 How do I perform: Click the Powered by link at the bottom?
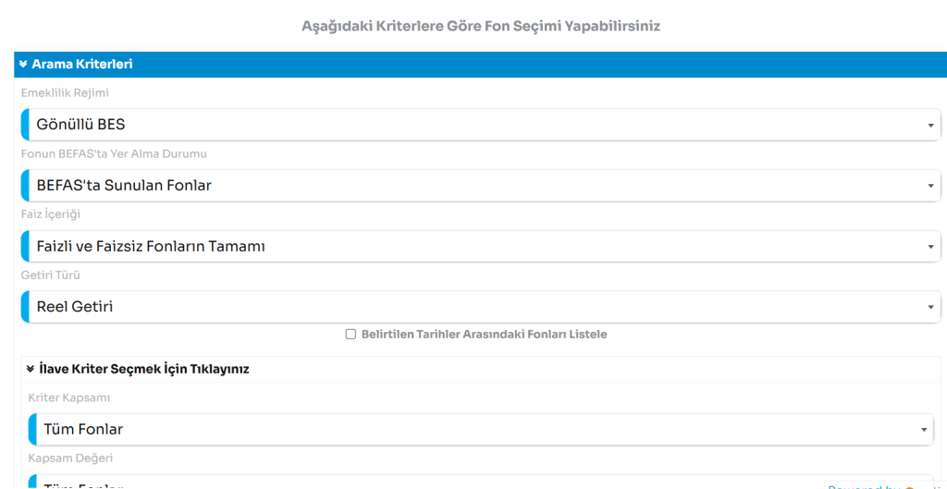(865, 486)
